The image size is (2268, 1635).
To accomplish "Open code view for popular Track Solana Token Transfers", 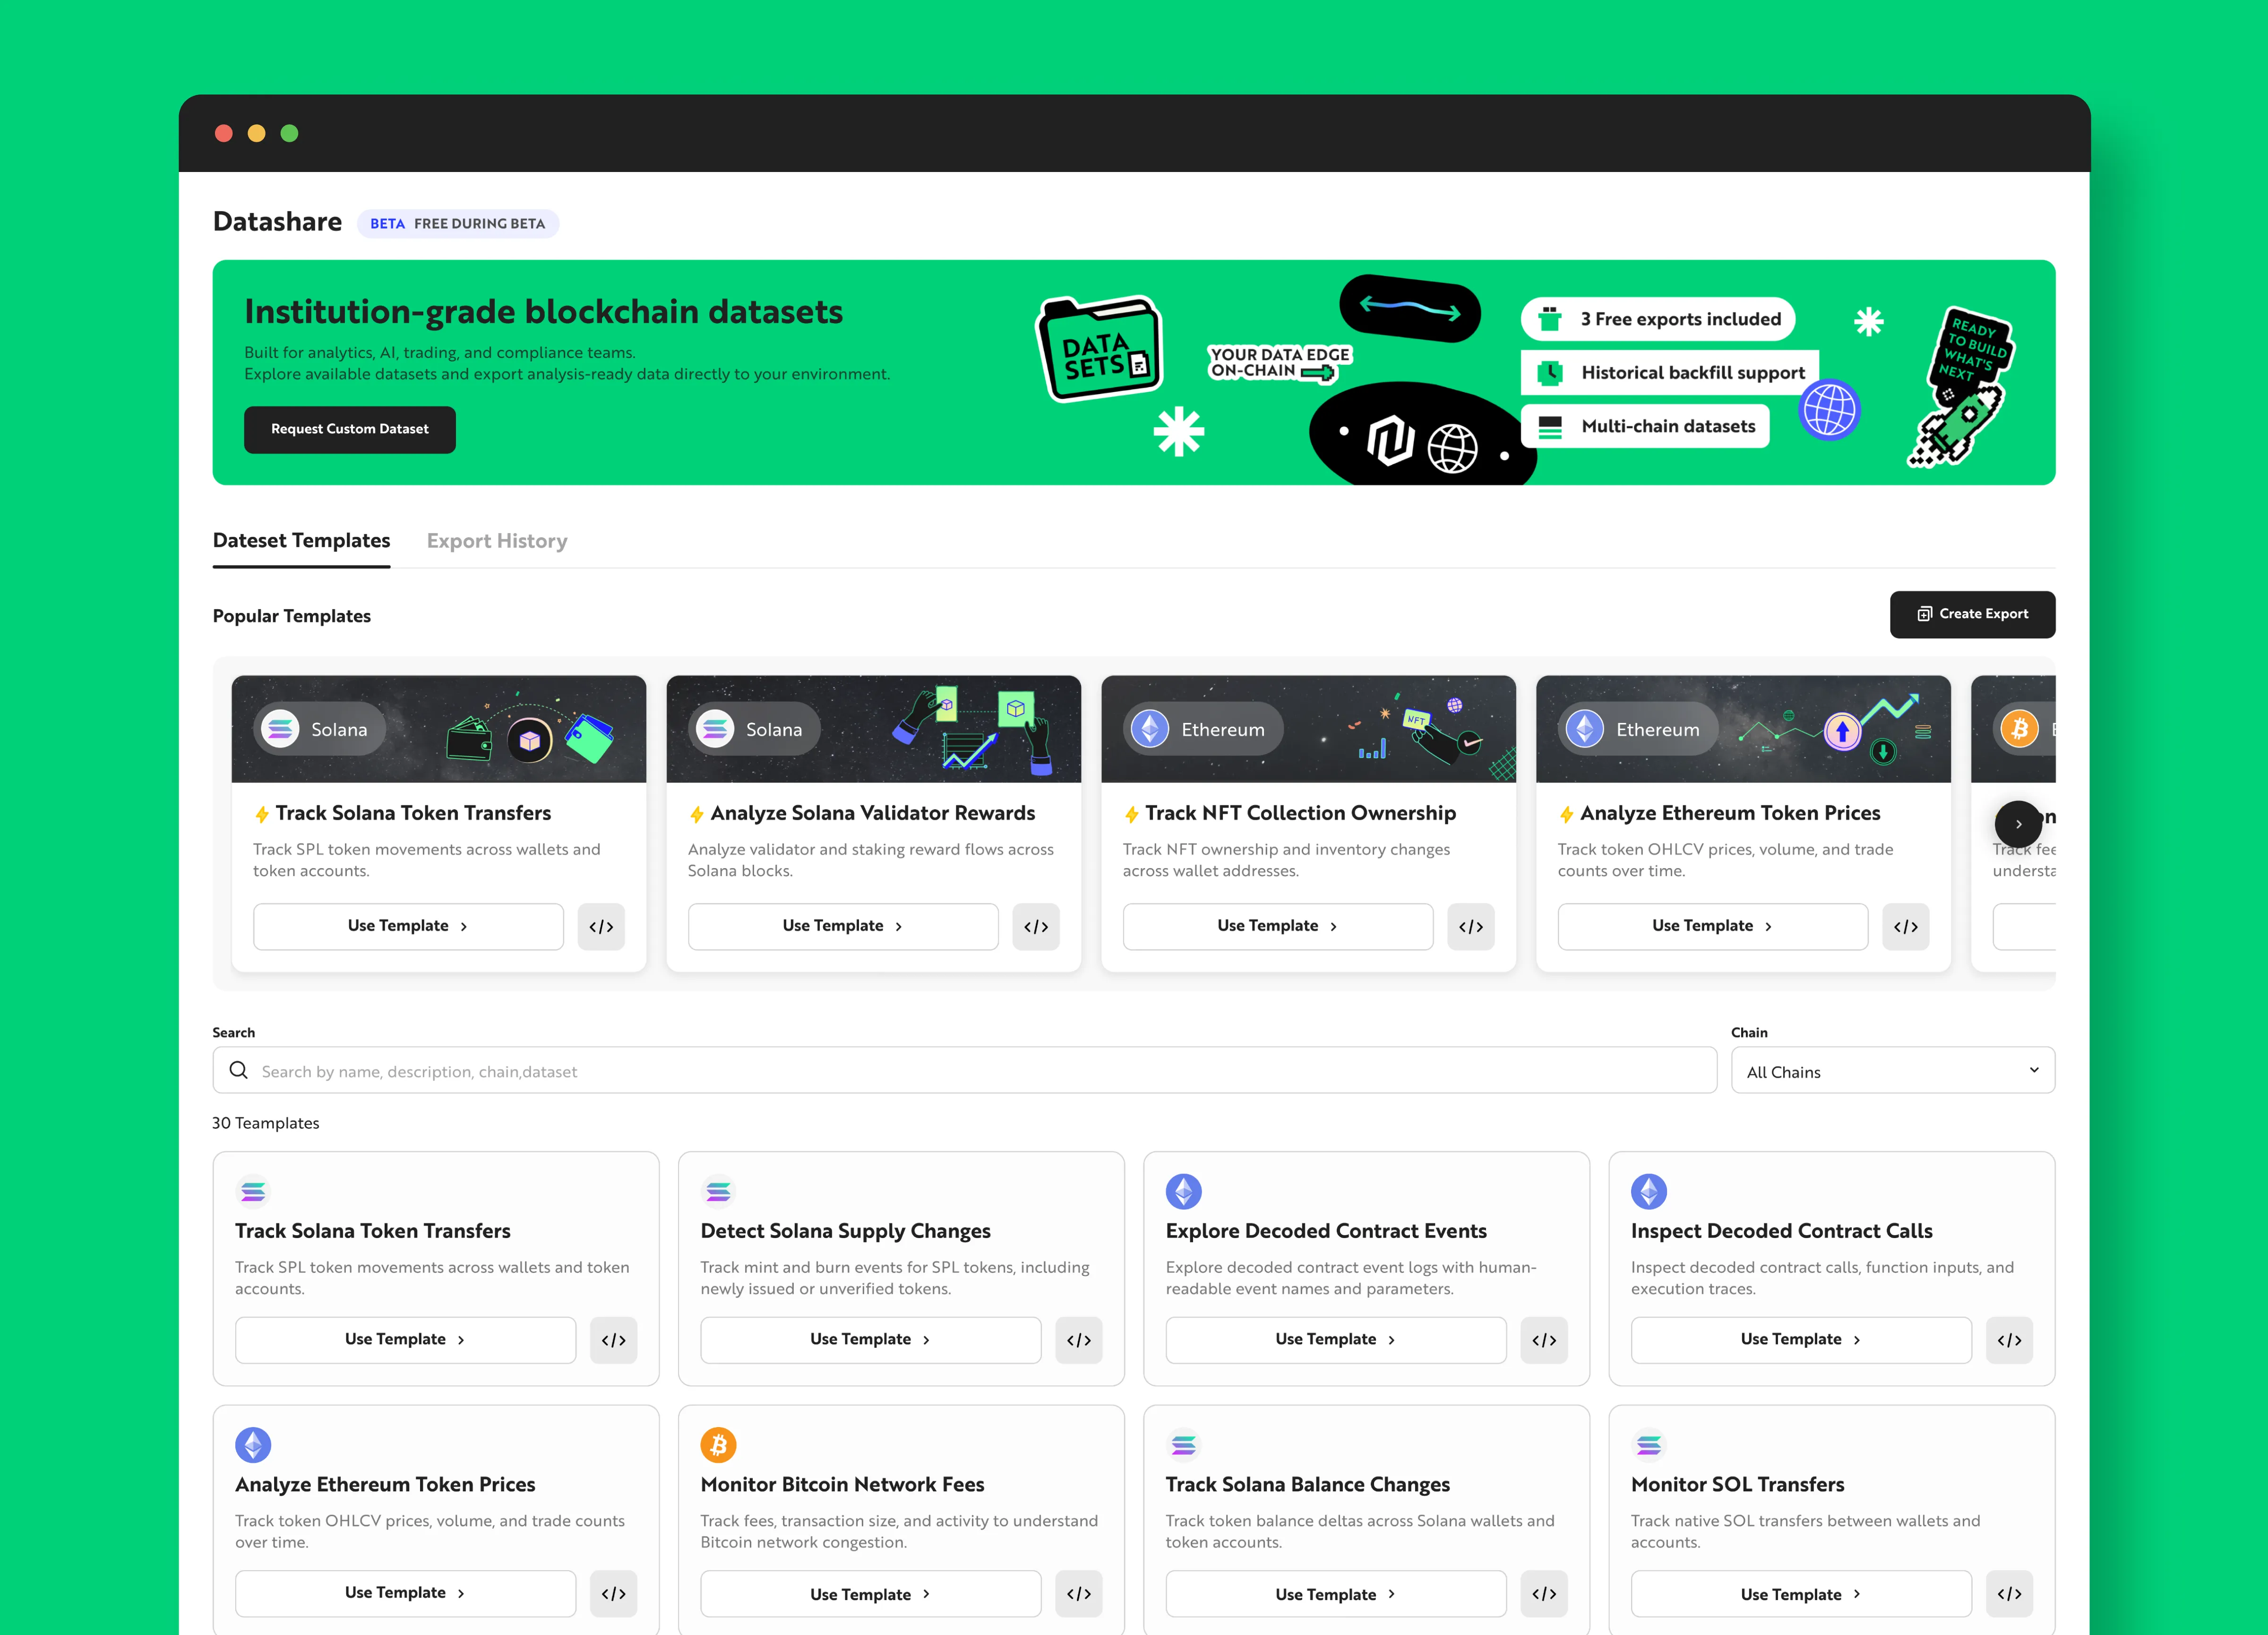I will click(x=601, y=926).
